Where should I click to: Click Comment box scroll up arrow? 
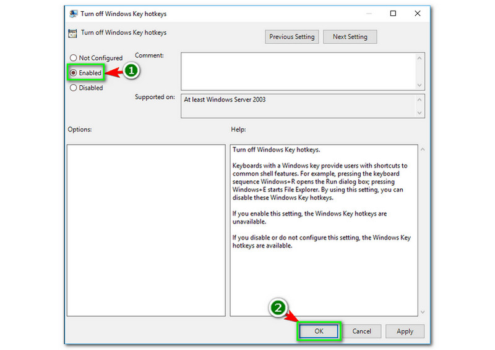pyautogui.click(x=420, y=58)
